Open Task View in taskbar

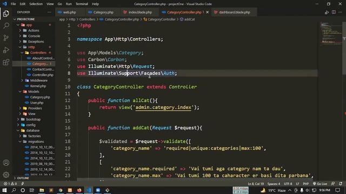click(x=32, y=190)
